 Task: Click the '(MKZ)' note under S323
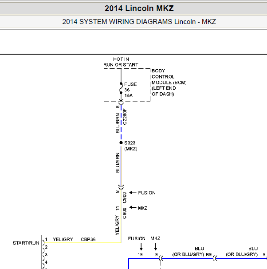click(131, 149)
